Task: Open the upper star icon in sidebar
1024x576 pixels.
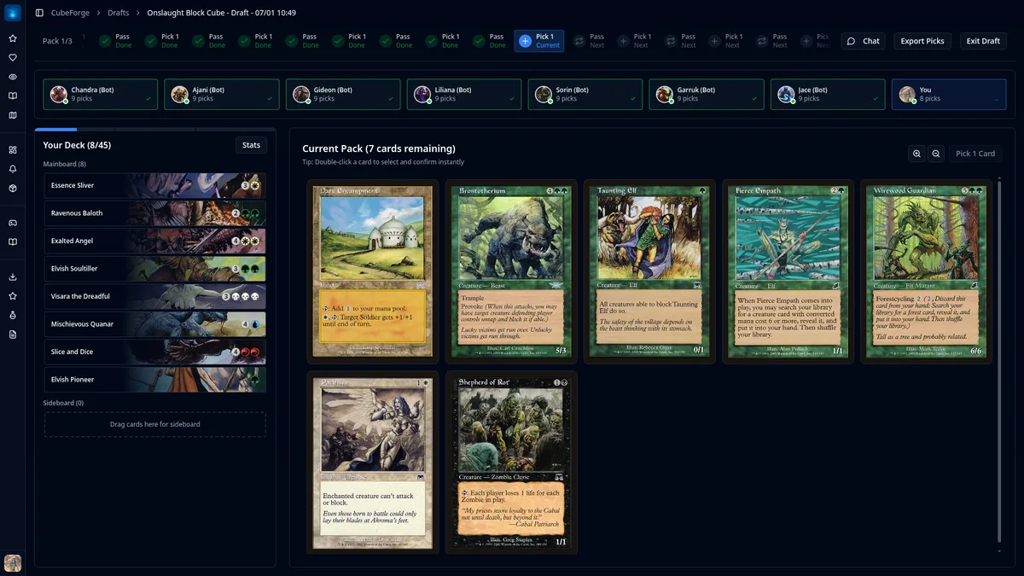Action: click(x=13, y=38)
